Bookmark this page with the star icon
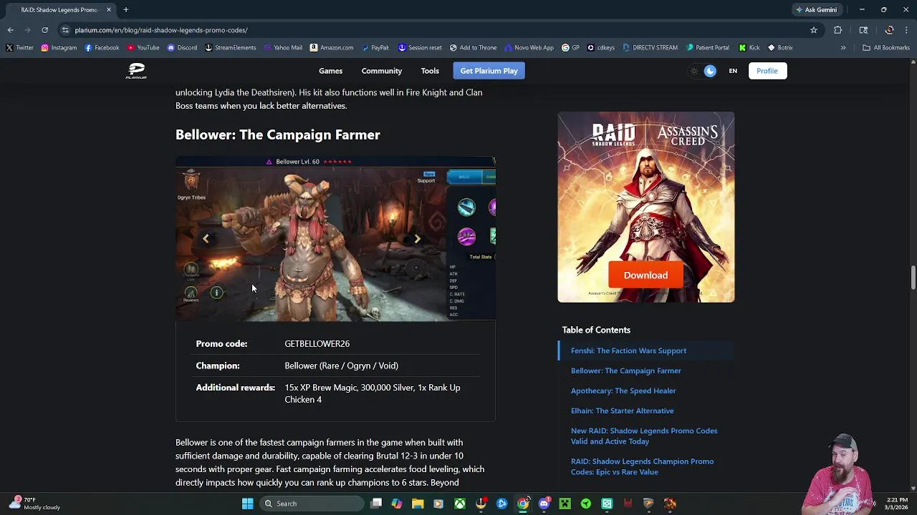 pyautogui.click(x=814, y=30)
